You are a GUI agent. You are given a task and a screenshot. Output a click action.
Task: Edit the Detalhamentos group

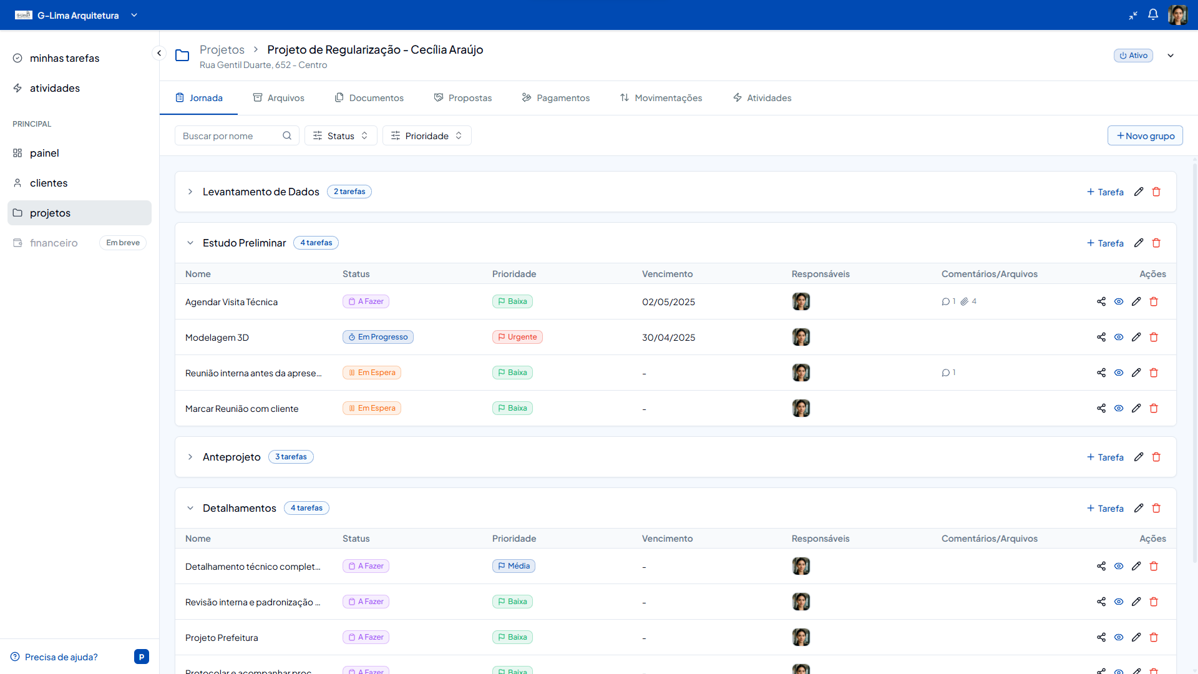click(x=1139, y=508)
